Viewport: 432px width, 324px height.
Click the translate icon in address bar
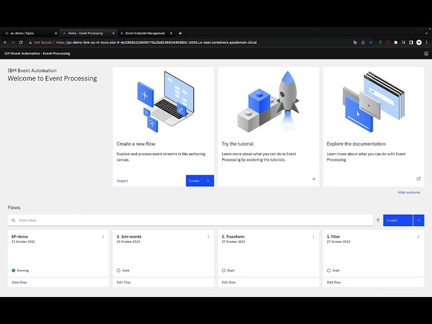pos(355,43)
